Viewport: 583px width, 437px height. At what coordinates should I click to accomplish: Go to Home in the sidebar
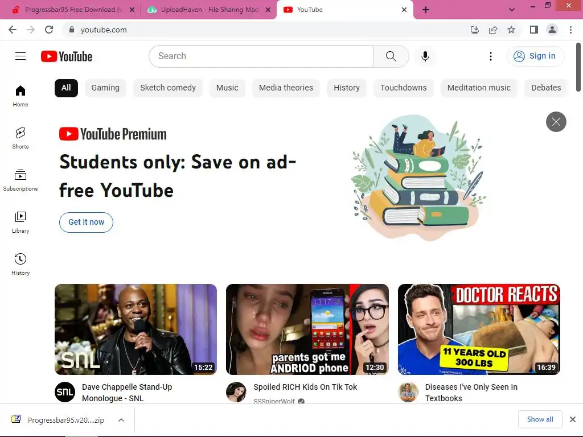click(x=20, y=96)
